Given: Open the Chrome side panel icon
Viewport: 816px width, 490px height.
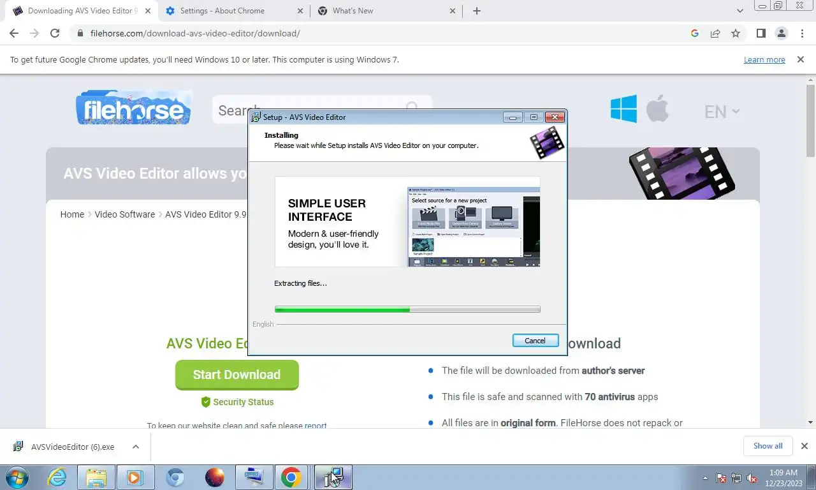Looking at the screenshot, I should (761, 33).
